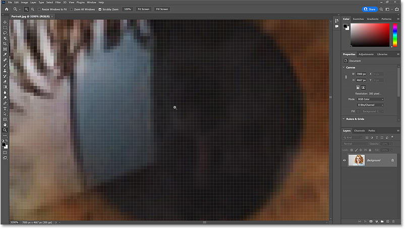
Task: Hide the Background layer eye icon
Action: click(x=344, y=161)
